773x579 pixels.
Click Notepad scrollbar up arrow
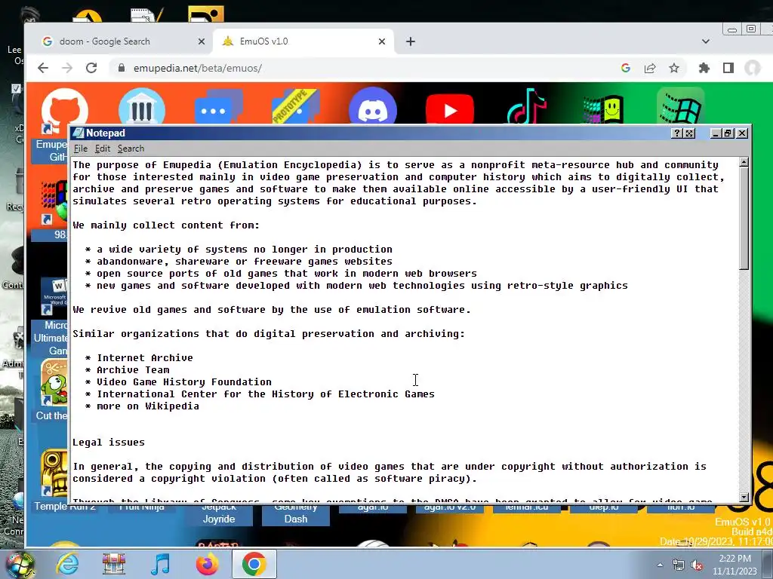click(744, 162)
